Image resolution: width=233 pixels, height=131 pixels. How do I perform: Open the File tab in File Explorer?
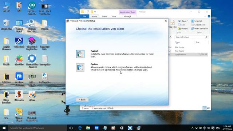coord(84,16)
